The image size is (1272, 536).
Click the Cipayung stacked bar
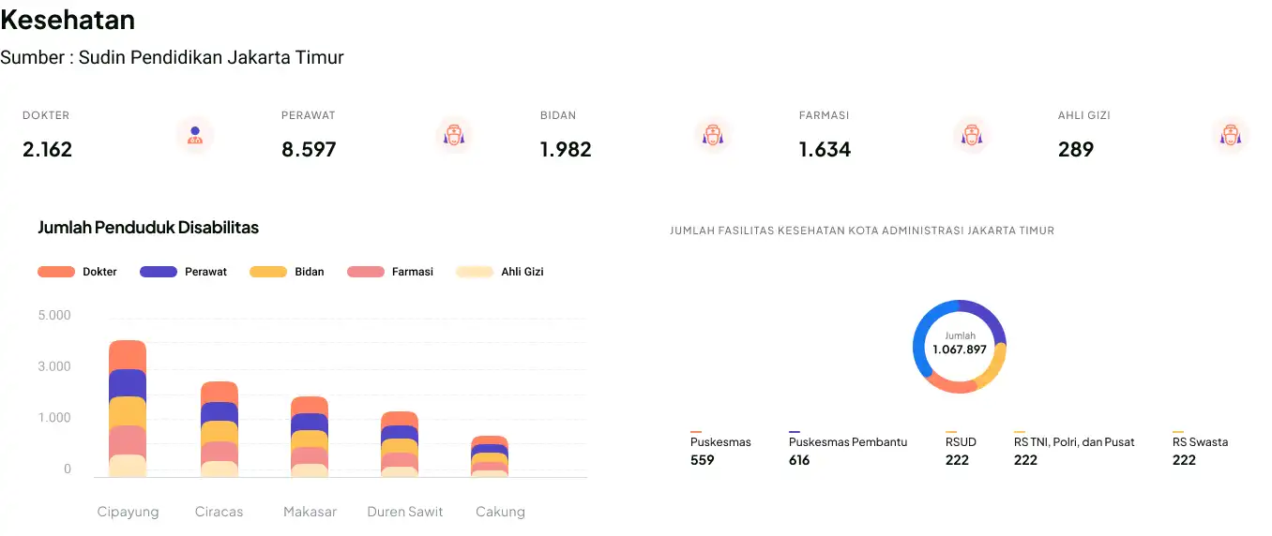[128, 409]
